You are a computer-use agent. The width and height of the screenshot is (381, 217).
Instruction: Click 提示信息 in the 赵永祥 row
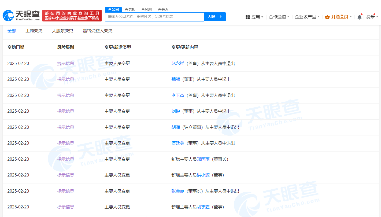(66, 63)
